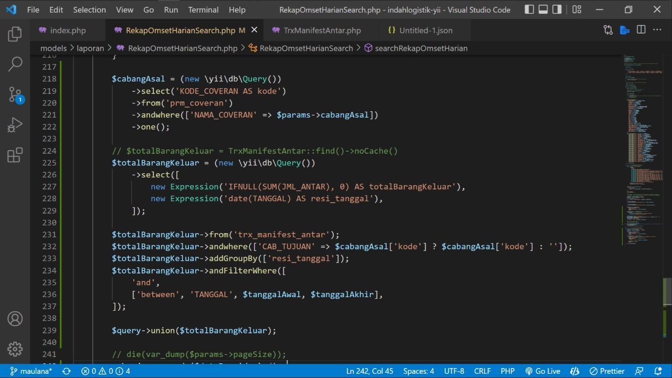Screen dimensions: 672x378
Task: Click Go Live in the status bar
Action: [543, 371]
